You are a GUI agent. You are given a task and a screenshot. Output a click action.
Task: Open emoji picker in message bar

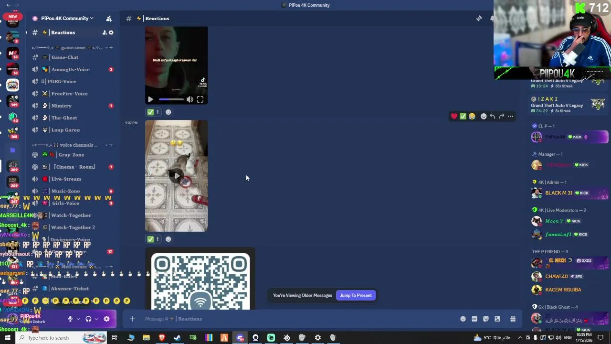pyautogui.click(x=463, y=319)
